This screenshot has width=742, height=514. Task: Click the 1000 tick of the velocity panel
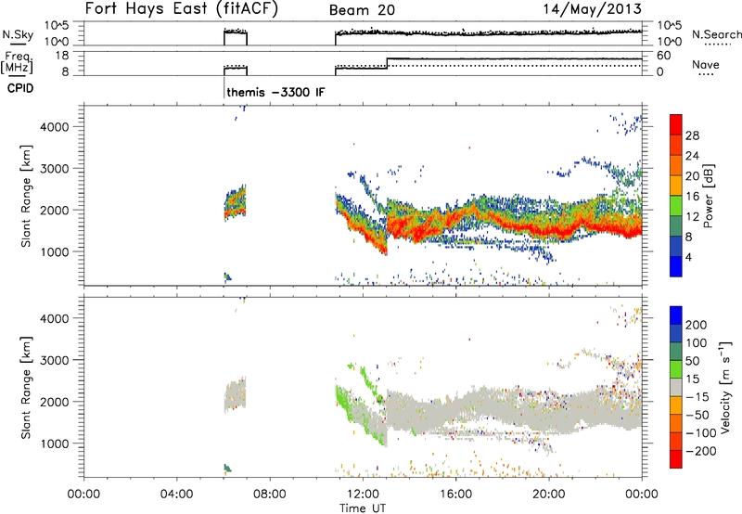pos(54,443)
